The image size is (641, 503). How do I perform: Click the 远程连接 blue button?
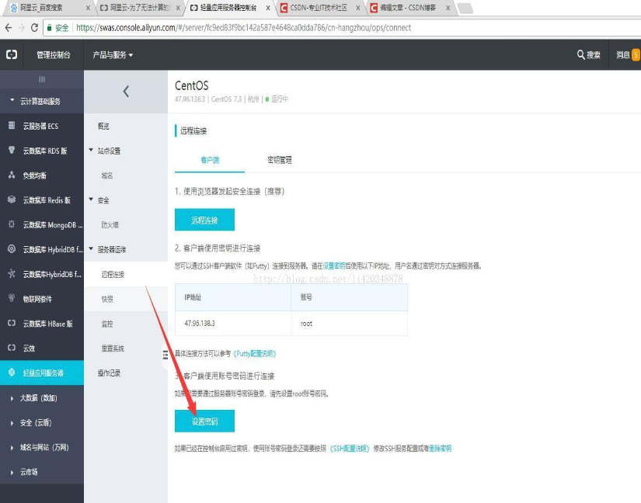[x=204, y=220]
